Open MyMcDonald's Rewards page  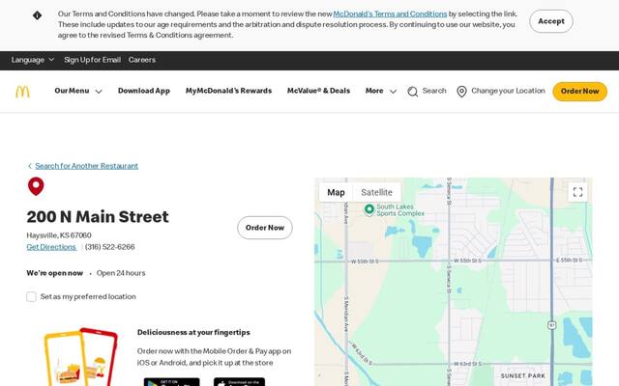(228, 91)
